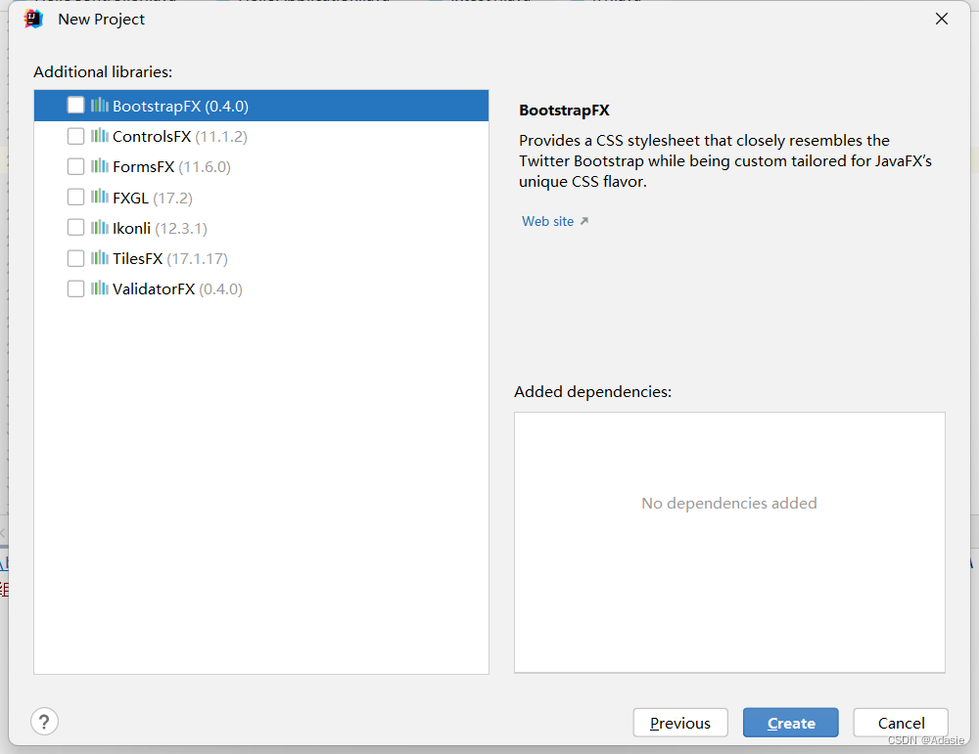Click the 'New Project' dialog title
Viewport: 979px width, 754px height.
[101, 20]
